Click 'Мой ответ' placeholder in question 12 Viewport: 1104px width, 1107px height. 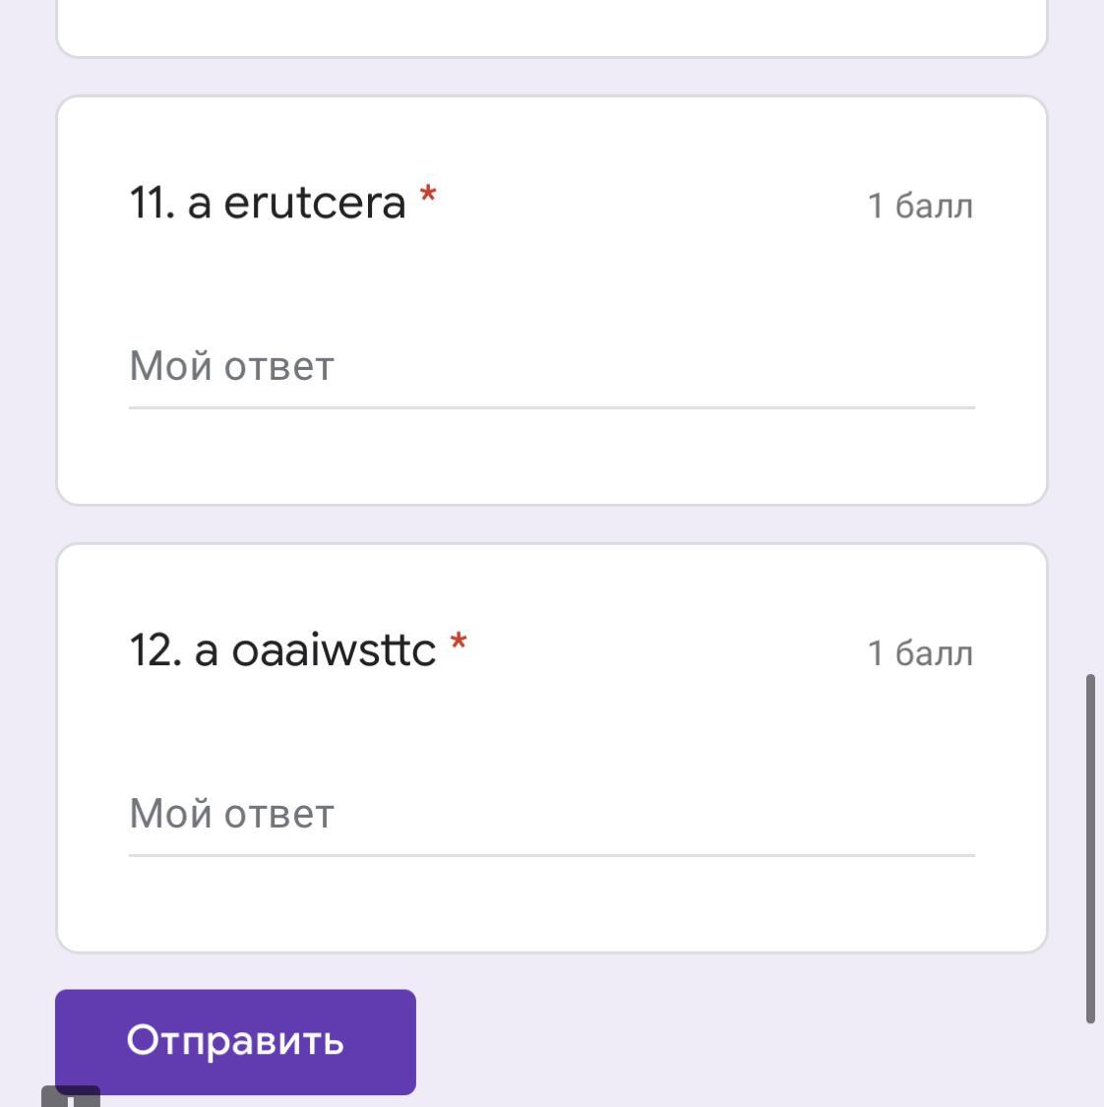(x=232, y=815)
